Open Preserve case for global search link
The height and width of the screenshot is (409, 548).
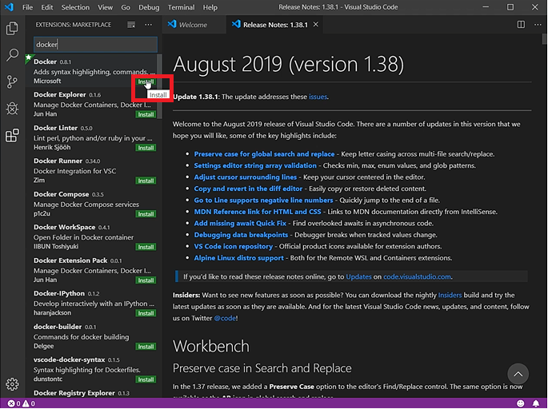[x=264, y=154]
